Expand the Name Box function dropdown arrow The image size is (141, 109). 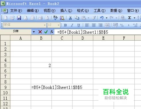pos(34,32)
